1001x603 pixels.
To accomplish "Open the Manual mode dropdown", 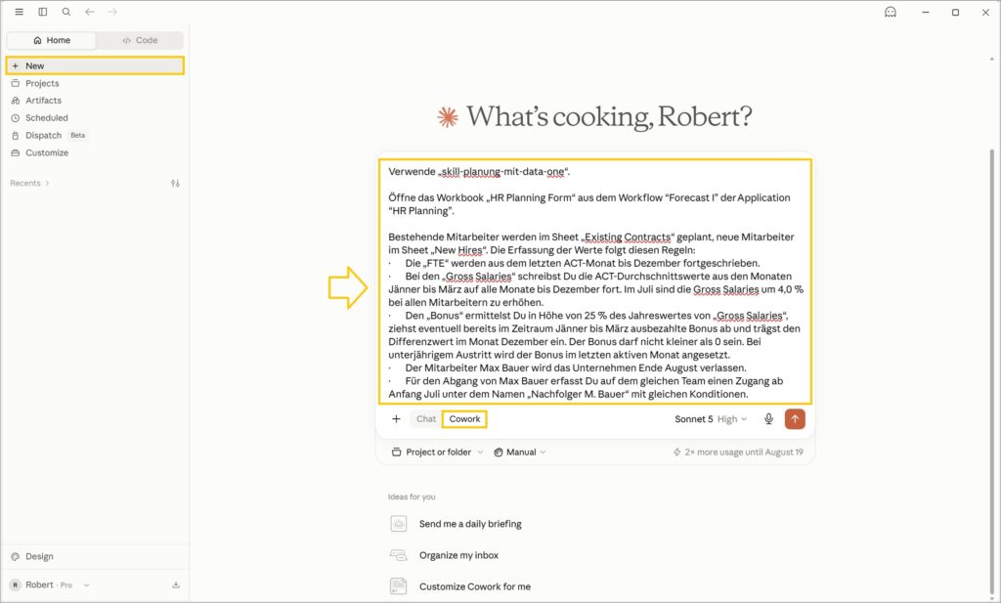I will click(x=520, y=452).
